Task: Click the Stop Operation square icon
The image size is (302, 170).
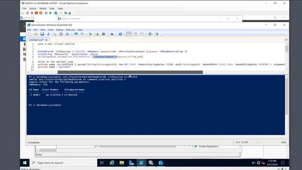Action: click(103, 34)
